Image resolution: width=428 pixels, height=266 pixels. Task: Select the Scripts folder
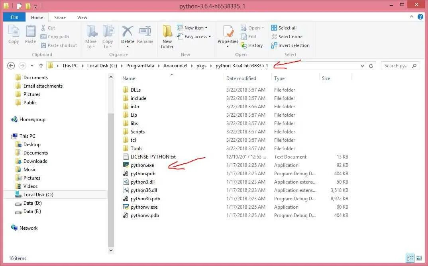coord(137,132)
